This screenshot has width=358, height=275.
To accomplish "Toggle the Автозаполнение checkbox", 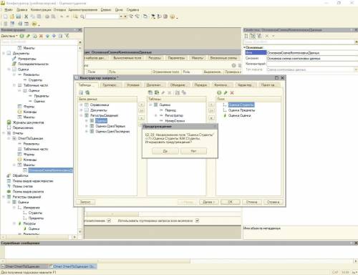I will (x=109, y=221).
